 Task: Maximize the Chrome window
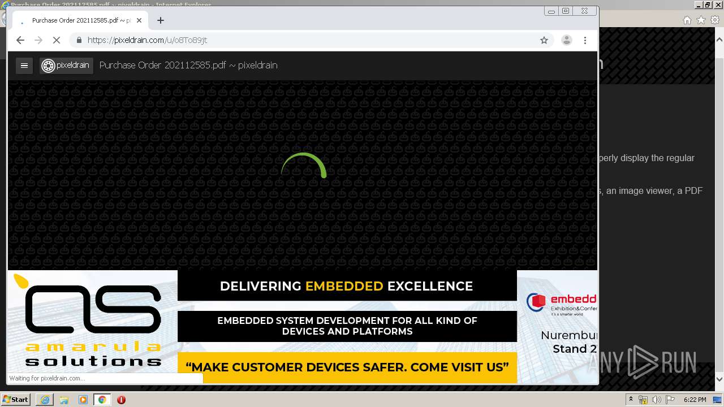point(566,11)
